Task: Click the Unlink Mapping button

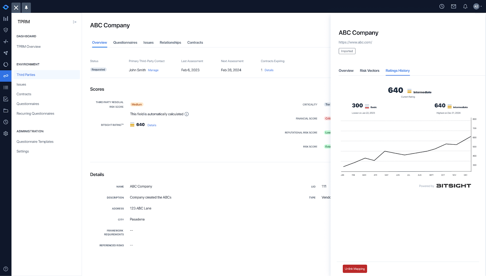Action: (355, 269)
